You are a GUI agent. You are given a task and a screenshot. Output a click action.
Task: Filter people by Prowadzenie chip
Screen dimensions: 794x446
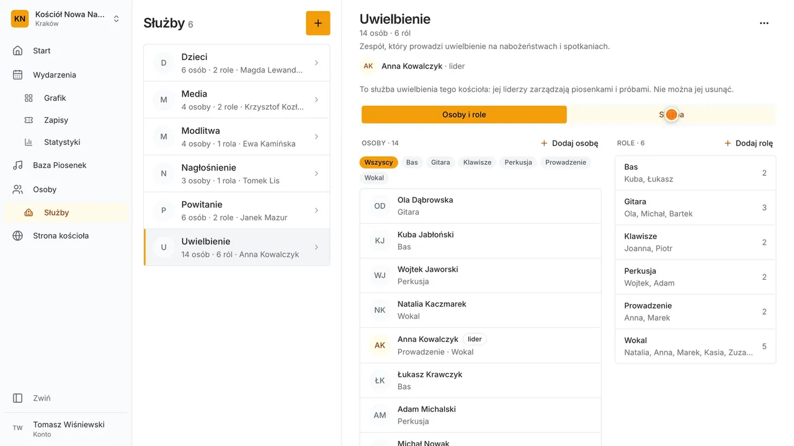pyautogui.click(x=566, y=162)
